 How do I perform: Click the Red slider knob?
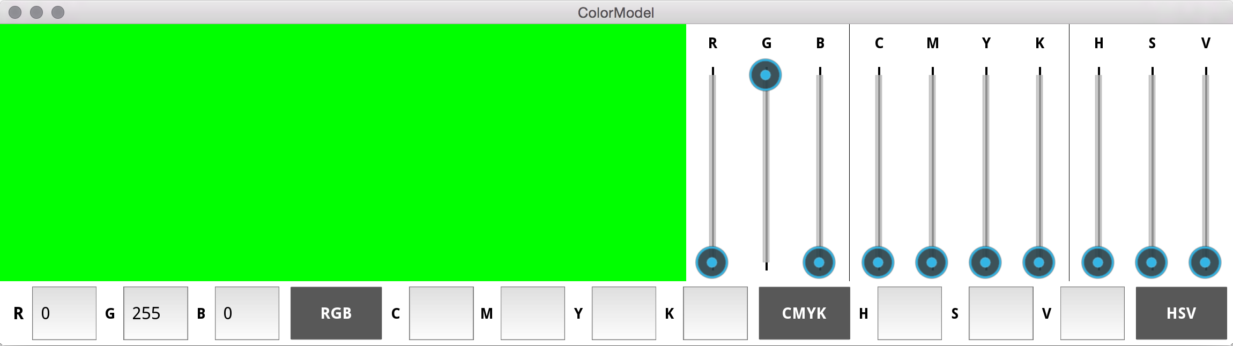tap(712, 262)
